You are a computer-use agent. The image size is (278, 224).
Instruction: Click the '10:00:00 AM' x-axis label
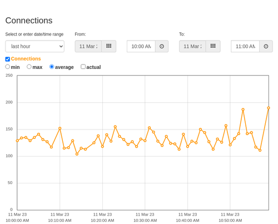point(17,221)
